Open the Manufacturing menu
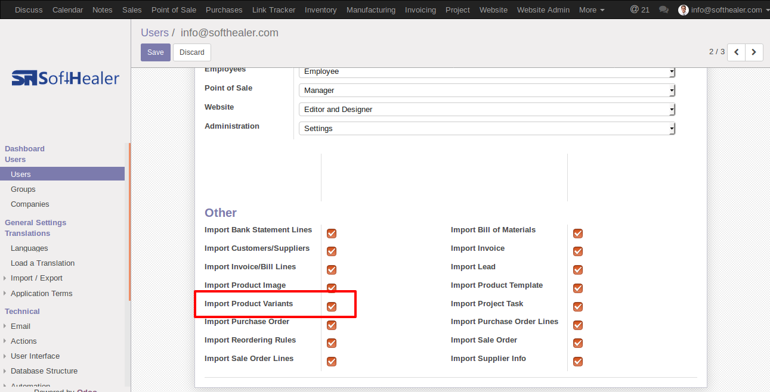This screenshot has height=392, width=770. pos(371,10)
